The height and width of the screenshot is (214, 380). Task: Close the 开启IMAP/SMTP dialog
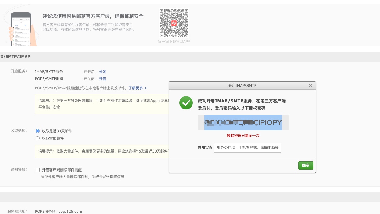(x=311, y=86)
